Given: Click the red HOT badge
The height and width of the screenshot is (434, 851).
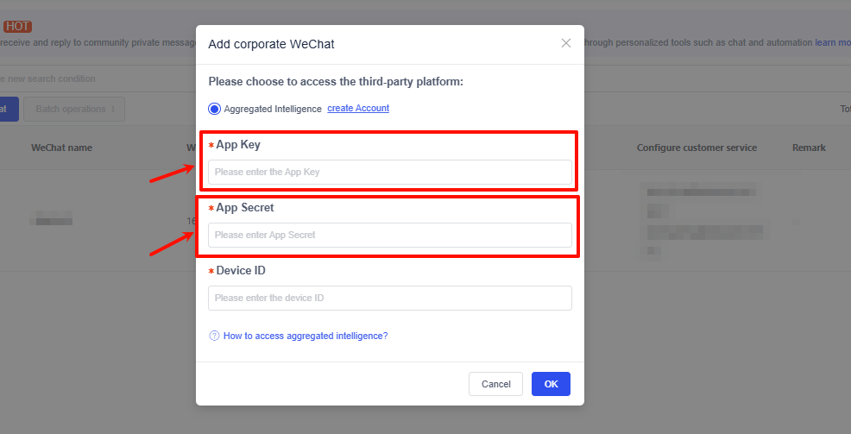Looking at the screenshot, I should tap(17, 27).
